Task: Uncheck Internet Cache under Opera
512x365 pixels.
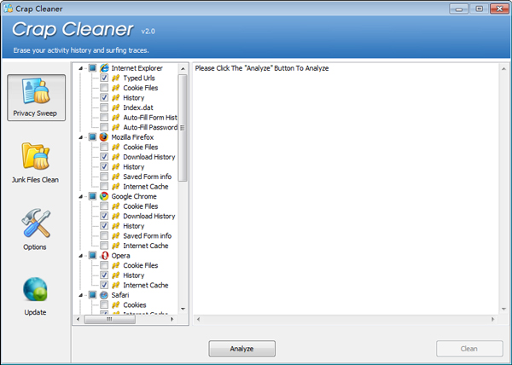Action: tap(104, 285)
